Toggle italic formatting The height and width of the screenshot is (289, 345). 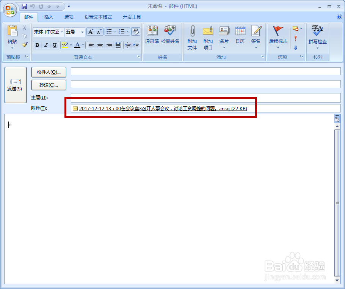[x=46, y=45]
